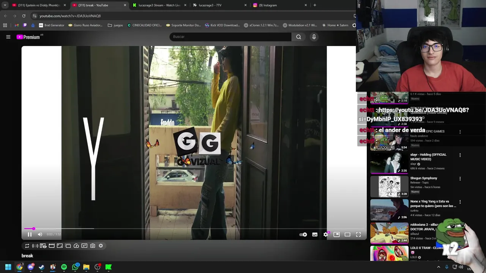Open the extension settings cog below player

(x=101, y=246)
